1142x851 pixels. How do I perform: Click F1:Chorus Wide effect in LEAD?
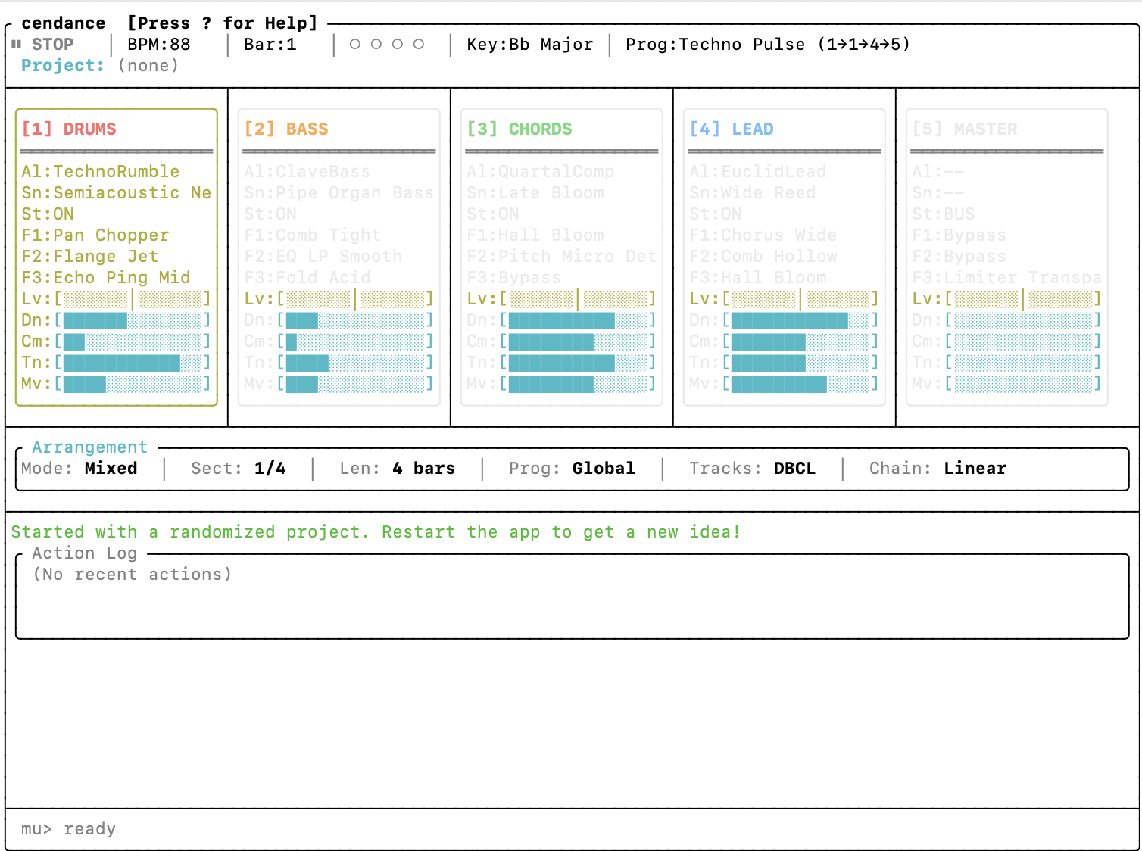pyautogui.click(x=763, y=235)
